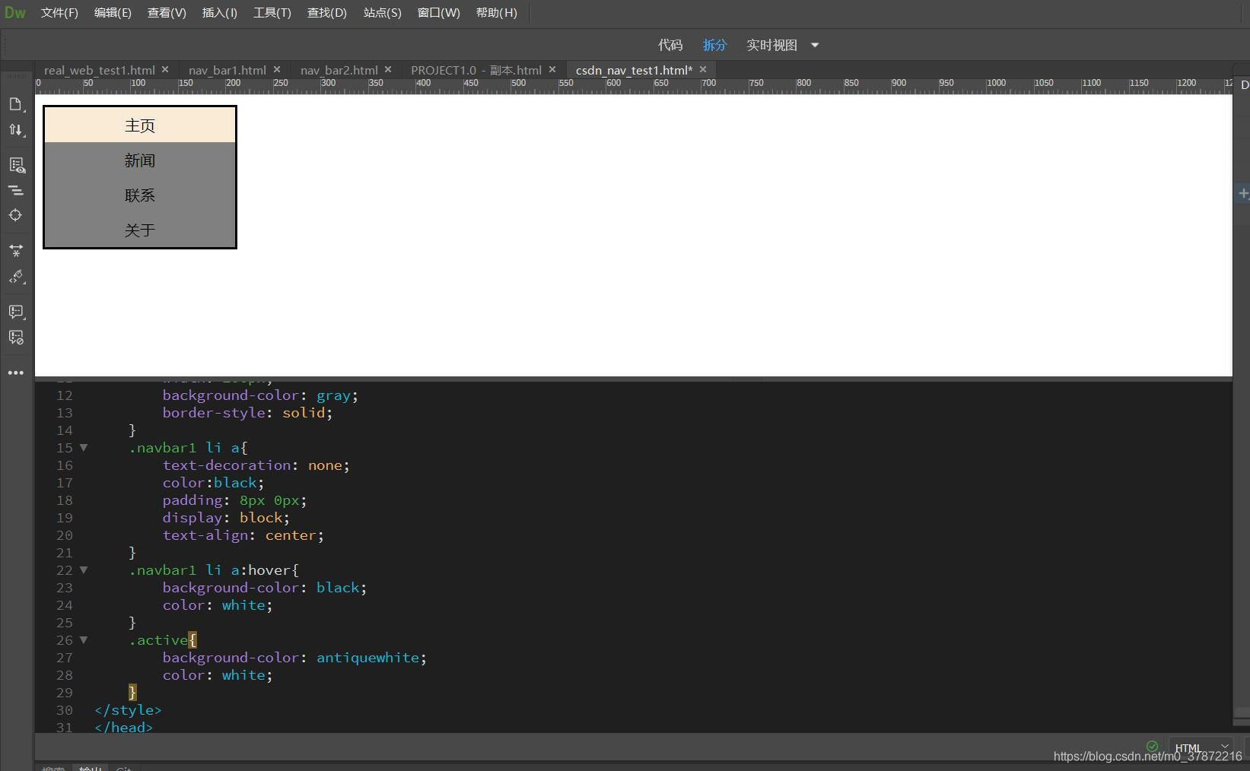Open the 查看(V) menu
This screenshot has height=771, width=1250.
[x=167, y=13]
